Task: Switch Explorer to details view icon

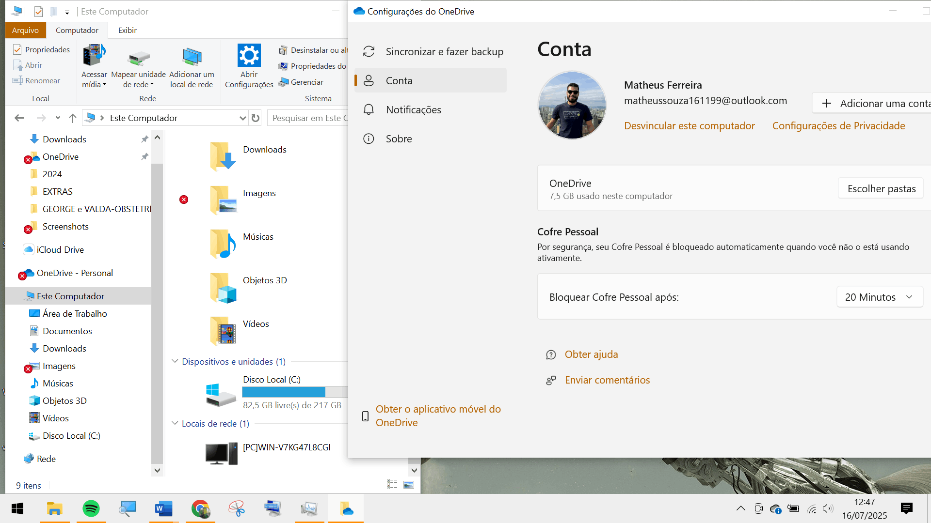Action: tap(392, 484)
